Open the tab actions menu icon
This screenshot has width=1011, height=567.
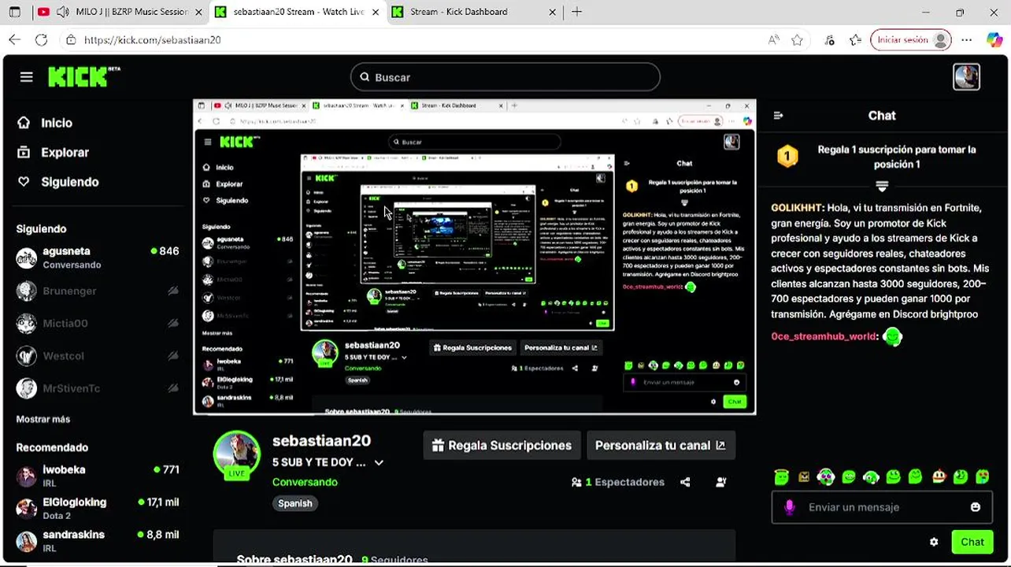click(14, 12)
